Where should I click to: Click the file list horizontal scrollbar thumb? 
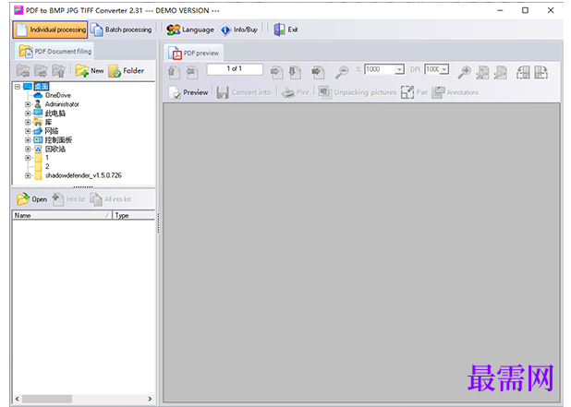[x=47, y=399]
